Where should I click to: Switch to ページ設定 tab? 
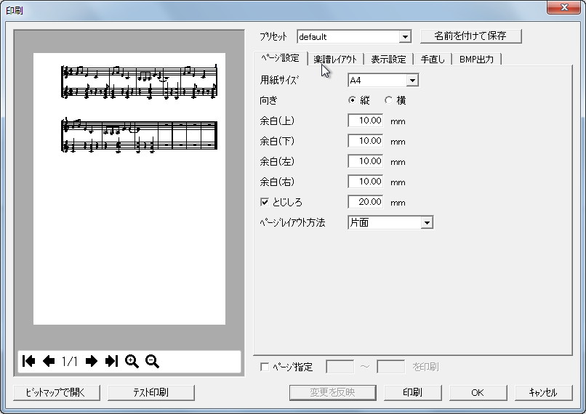(x=281, y=58)
